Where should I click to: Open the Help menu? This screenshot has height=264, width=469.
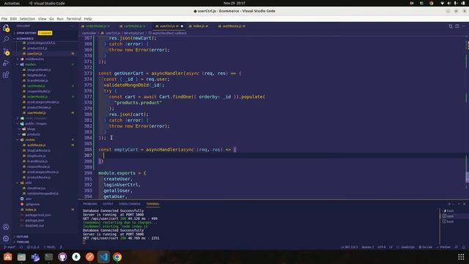(x=88, y=18)
